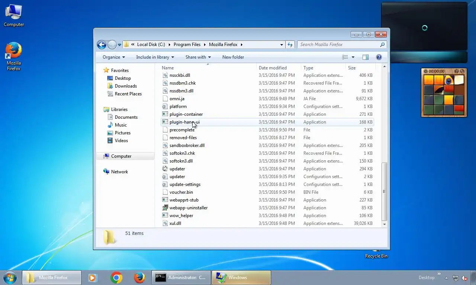Expand arrow after Mozilla Firefox breadcrumb
This screenshot has height=285, width=476.
coord(242,45)
